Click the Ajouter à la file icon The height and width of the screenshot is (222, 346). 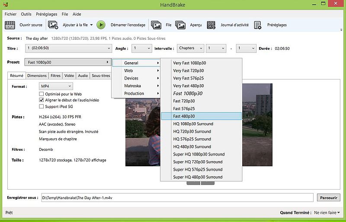coord(53,25)
